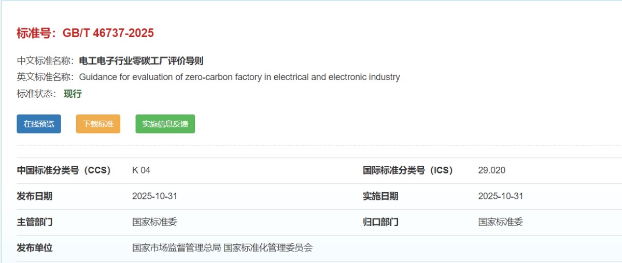Click the 归口部门 value 国家标准委

point(500,222)
